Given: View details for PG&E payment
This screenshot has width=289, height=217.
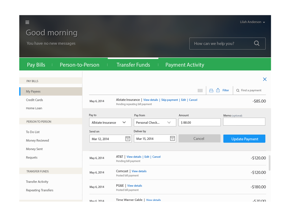Looking at the screenshot, I should pos(135,186).
